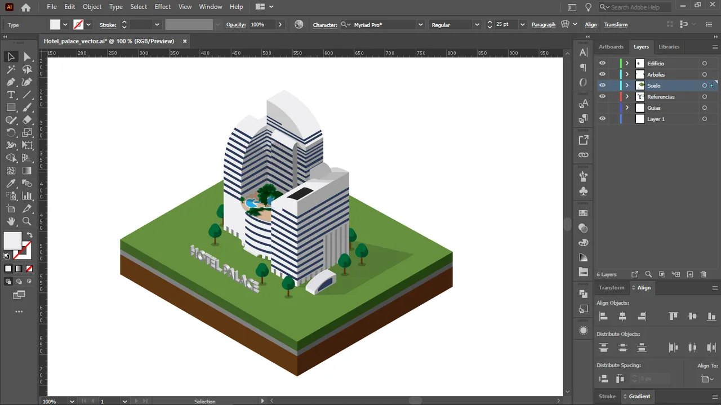Viewport: 721px width, 405px height.
Task: Hide the Suelo layer
Action: tap(603, 86)
